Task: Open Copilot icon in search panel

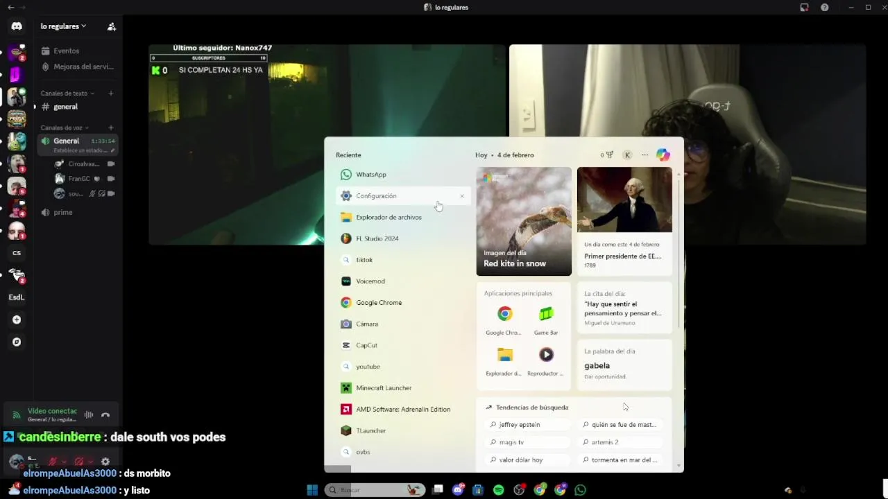Action: 663,155
